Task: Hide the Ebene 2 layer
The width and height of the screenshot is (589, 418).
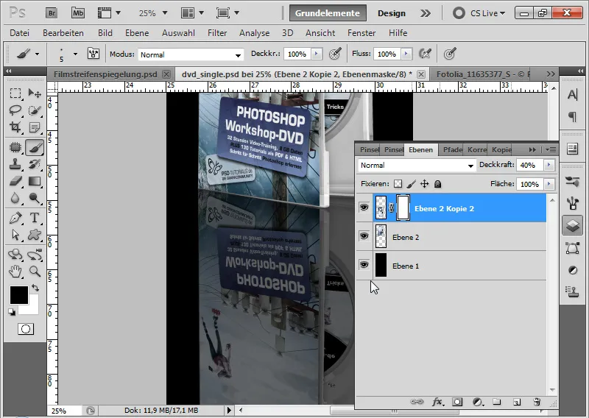Action: point(364,235)
